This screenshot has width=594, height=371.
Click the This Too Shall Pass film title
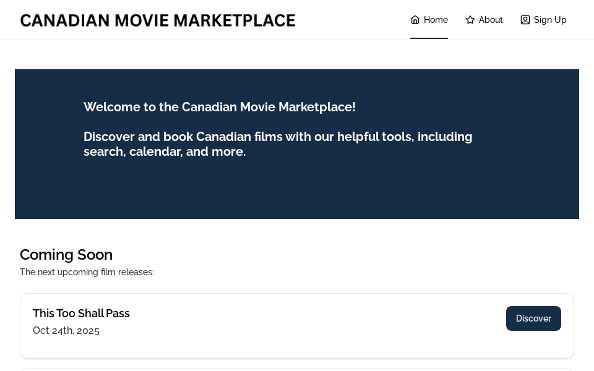(x=81, y=313)
